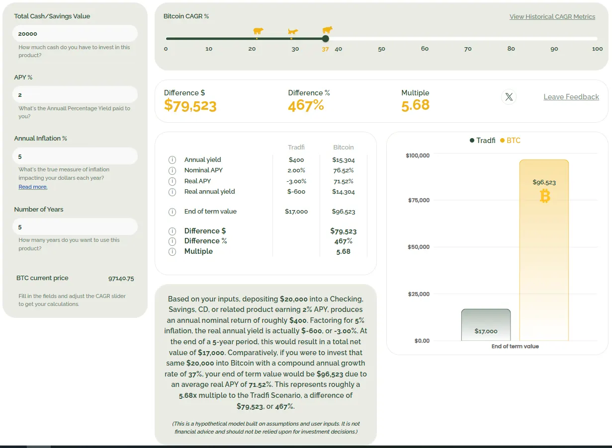Open info icon for Multiple row
612x448 pixels.
[x=172, y=252]
